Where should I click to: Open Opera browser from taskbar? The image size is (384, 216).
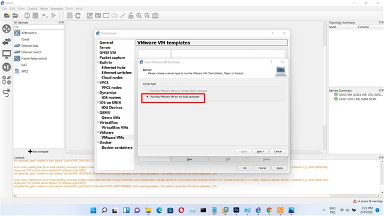(x=181, y=211)
